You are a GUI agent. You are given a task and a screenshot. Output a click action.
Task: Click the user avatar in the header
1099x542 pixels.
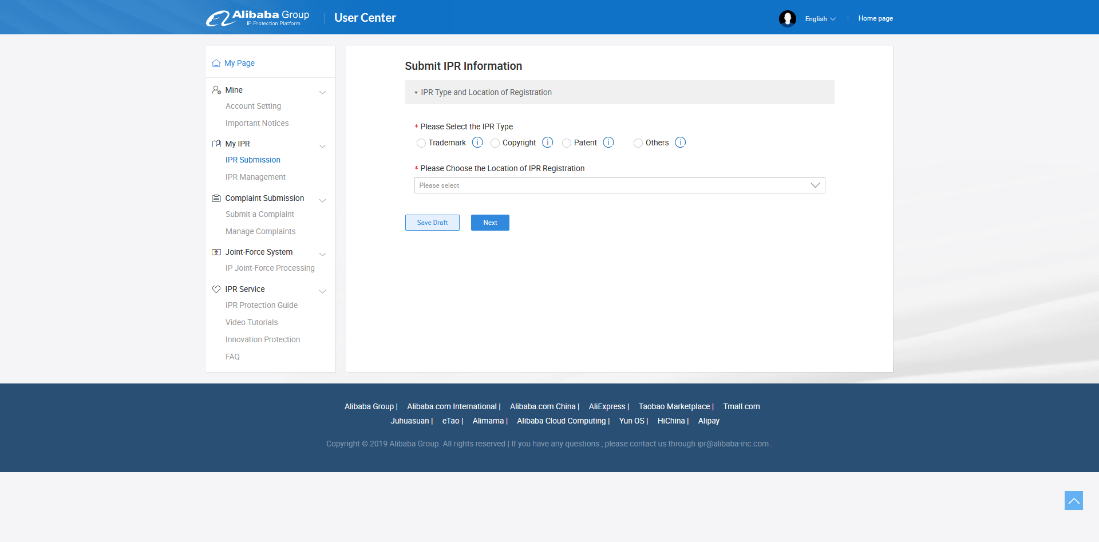[788, 18]
